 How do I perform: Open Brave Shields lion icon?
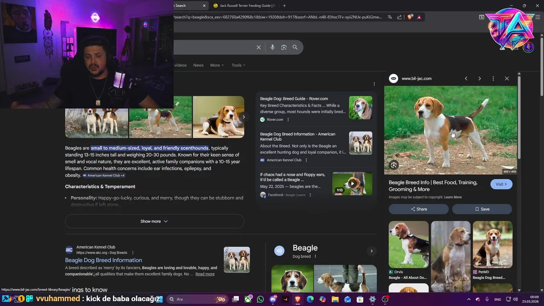pyautogui.click(x=410, y=17)
